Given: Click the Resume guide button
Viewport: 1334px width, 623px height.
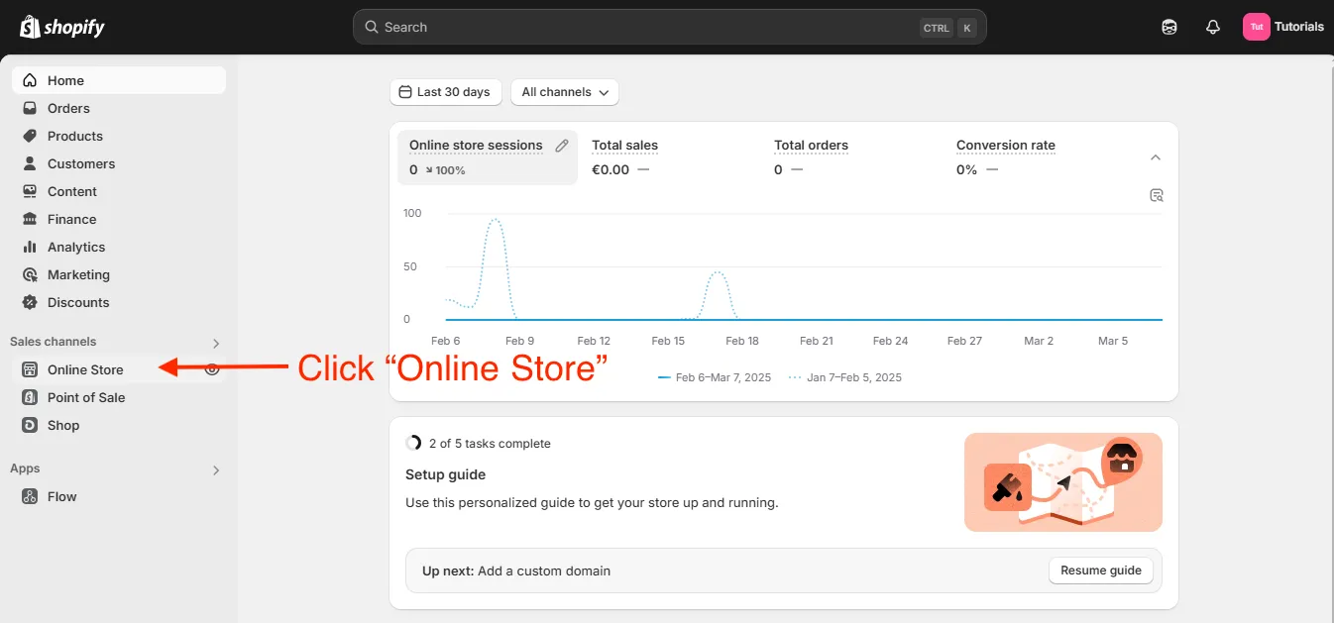Looking at the screenshot, I should click(1100, 570).
